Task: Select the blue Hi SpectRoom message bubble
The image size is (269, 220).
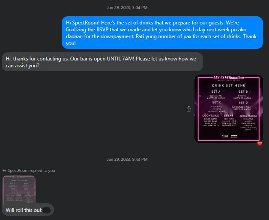Action: point(162,33)
